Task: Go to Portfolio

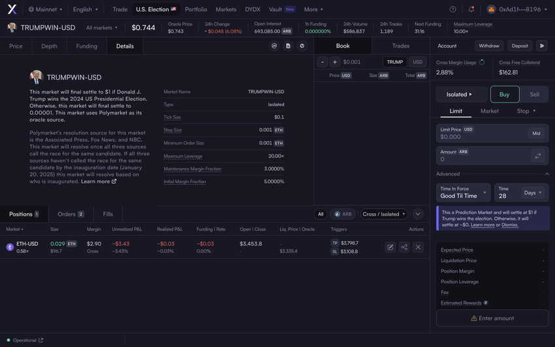Action: pos(196,10)
